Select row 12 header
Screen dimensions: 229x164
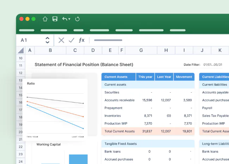click(20, 73)
